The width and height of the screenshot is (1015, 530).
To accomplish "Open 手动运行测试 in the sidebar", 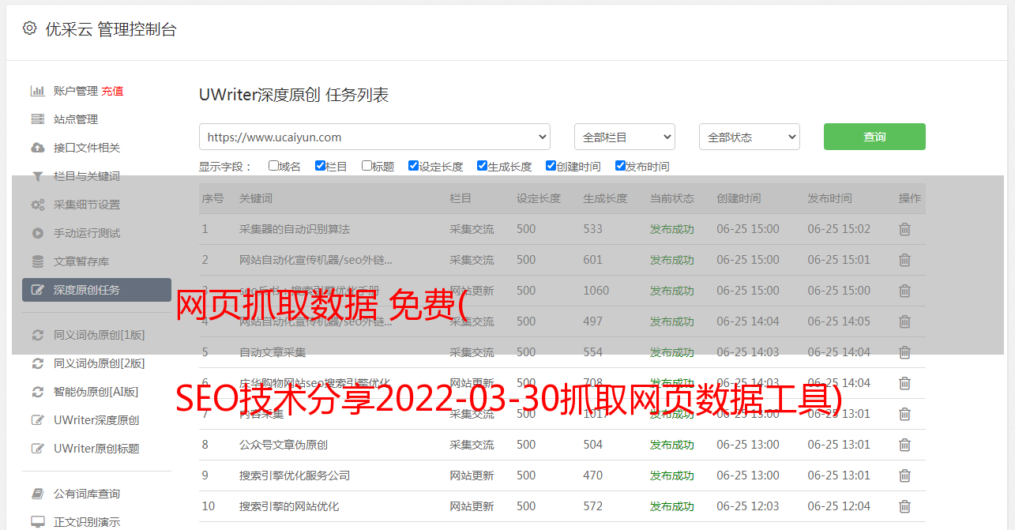I will (87, 233).
